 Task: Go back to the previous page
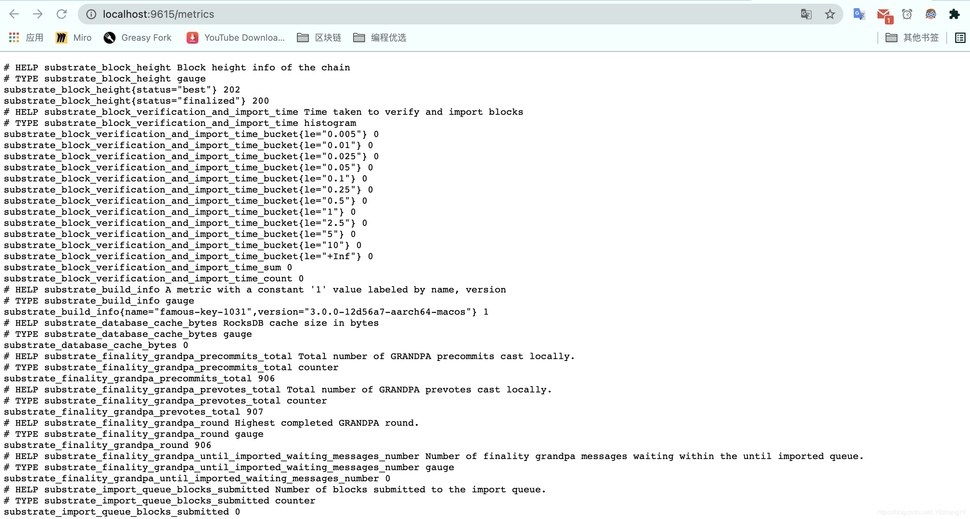[14, 14]
